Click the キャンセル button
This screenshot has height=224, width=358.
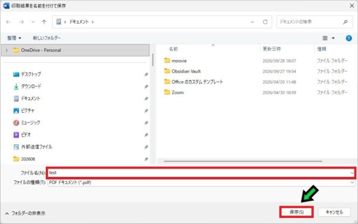pyautogui.click(x=334, y=212)
